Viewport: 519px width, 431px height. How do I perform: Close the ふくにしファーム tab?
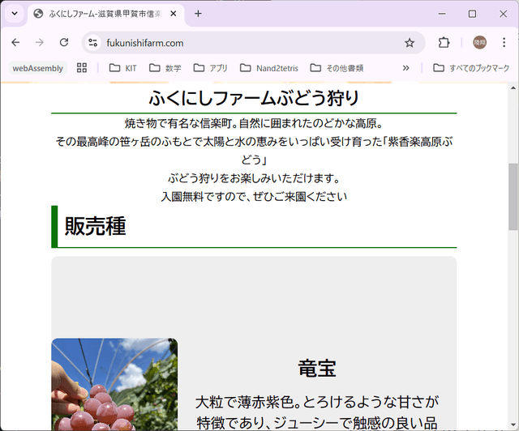point(173,14)
